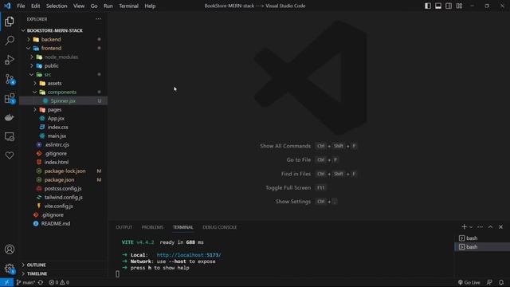Screen dimensions: 510x287
Task: Expand the OUTLINE section
Action: click(x=63, y=265)
